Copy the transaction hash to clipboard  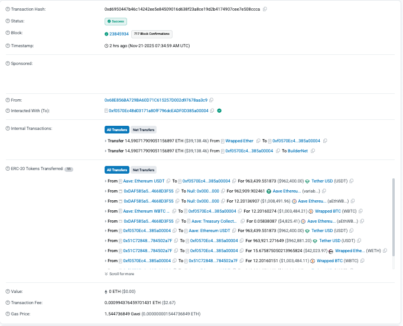point(265,9)
